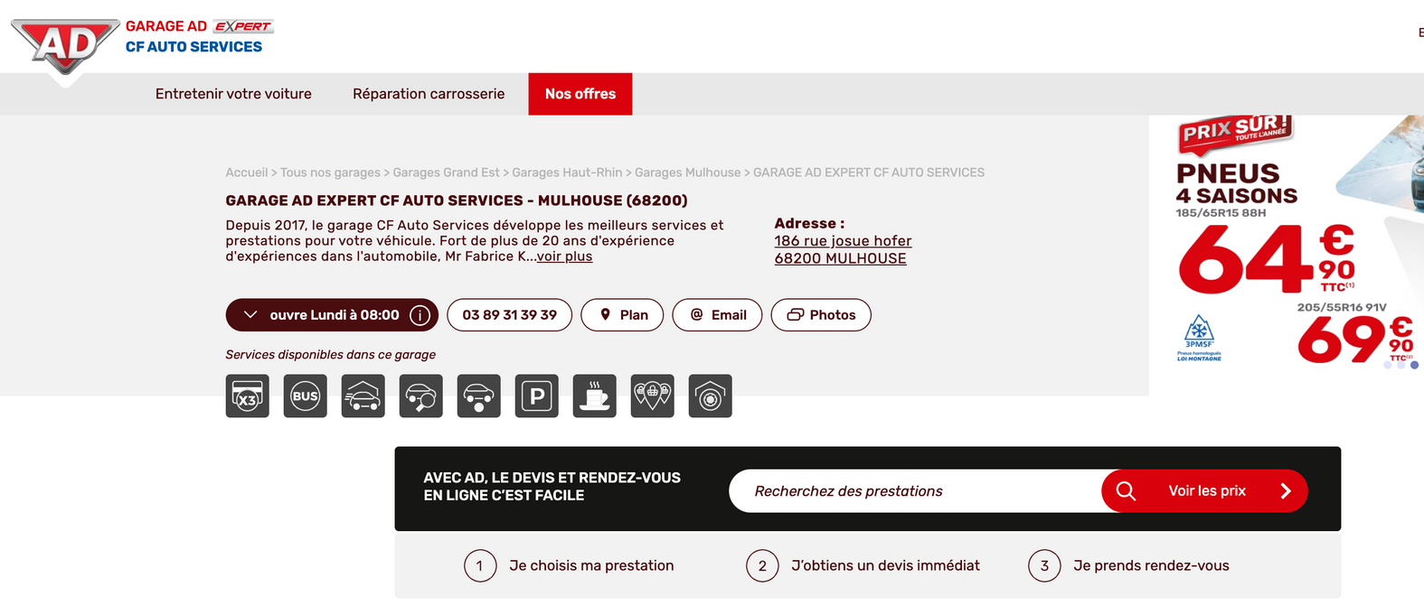
Task: Select the Parking service icon
Action: pyautogui.click(x=537, y=396)
